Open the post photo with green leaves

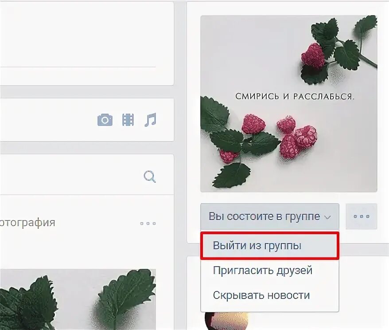click(78, 299)
